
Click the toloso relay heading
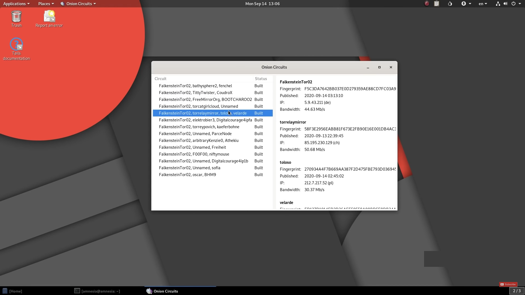[x=285, y=162]
